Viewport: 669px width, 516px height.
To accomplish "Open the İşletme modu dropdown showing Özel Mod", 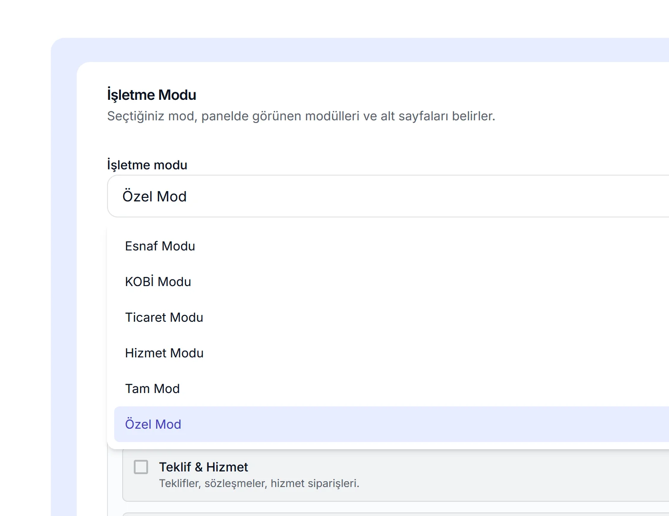I will (x=388, y=196).
